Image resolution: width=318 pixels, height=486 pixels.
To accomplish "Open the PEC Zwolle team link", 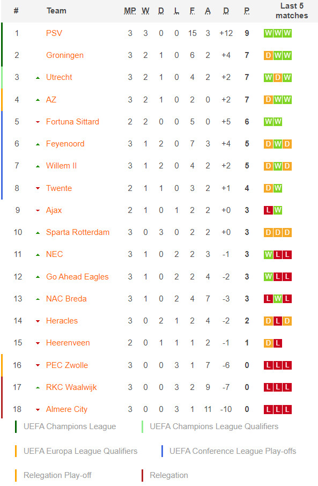I will click(67, 365).
